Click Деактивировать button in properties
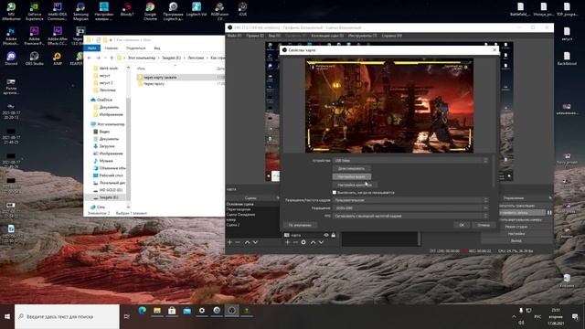 (351, 168)
